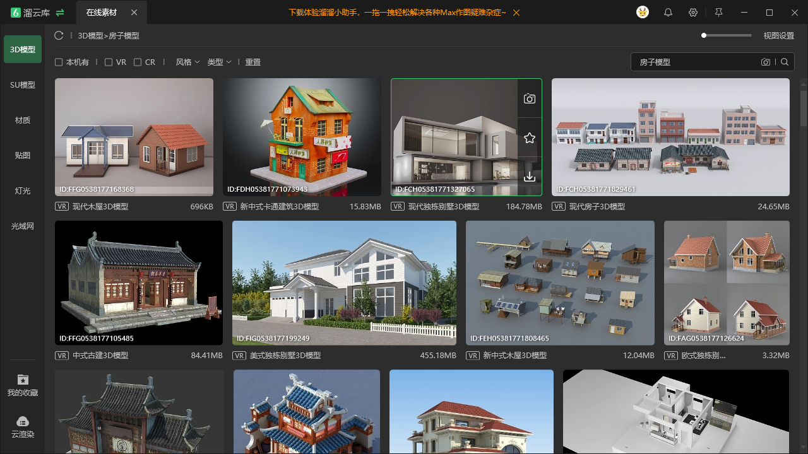This screenshot has width=808, height=454.
Task: Open the 现代木屋 thumbnail
Action: coord(134,137)
